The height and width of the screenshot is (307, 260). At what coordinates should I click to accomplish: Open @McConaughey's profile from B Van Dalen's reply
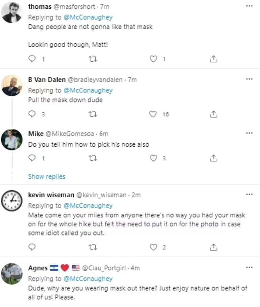pos(88,91)
